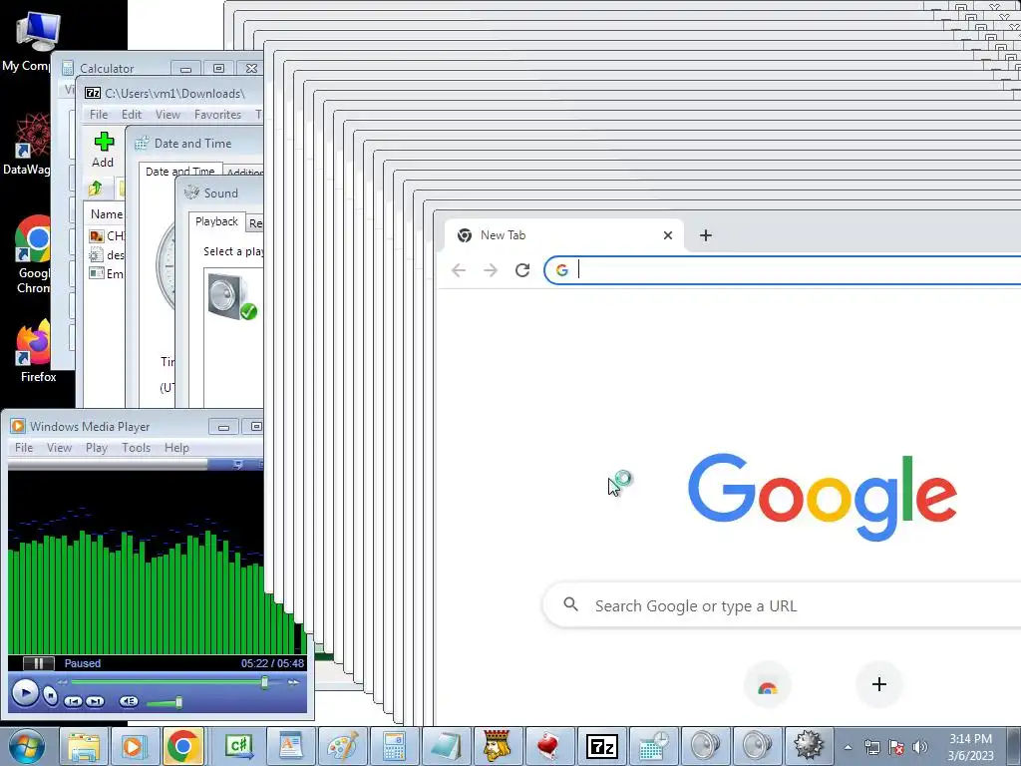The height and width of the screenshot is (766, 1021).
Task: Select the speaker playback device in Sound
Action: click(x=232, y=296)
